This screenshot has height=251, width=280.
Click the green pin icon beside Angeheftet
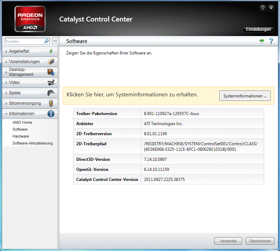point(51,51)
